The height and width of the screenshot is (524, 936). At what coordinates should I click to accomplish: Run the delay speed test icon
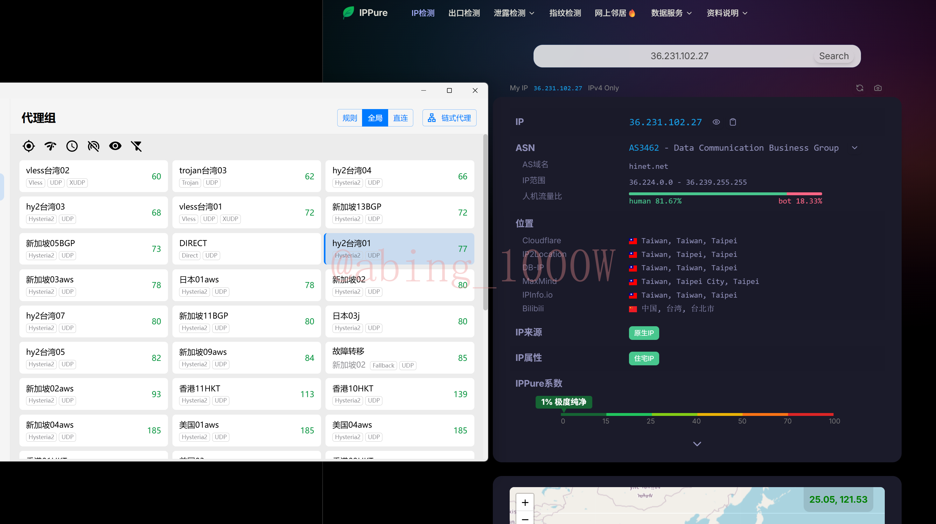(50, 146)
